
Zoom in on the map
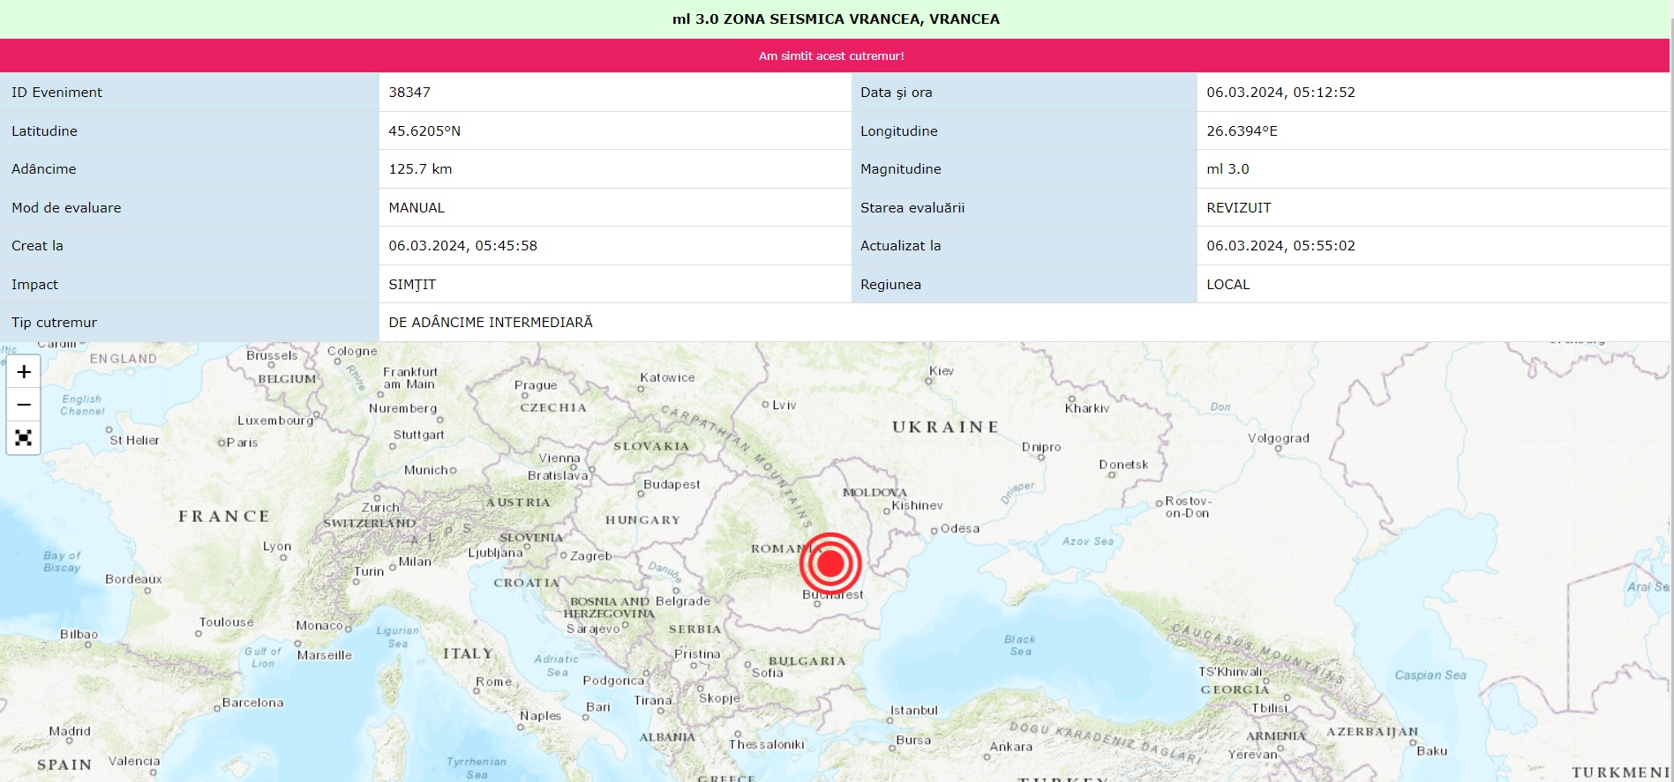coord(24,372)
